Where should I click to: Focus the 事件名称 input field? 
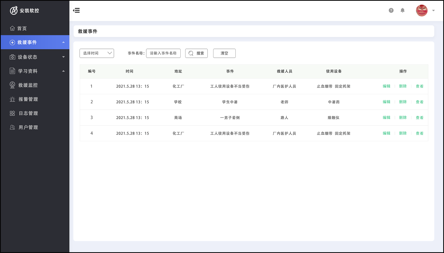163,53
